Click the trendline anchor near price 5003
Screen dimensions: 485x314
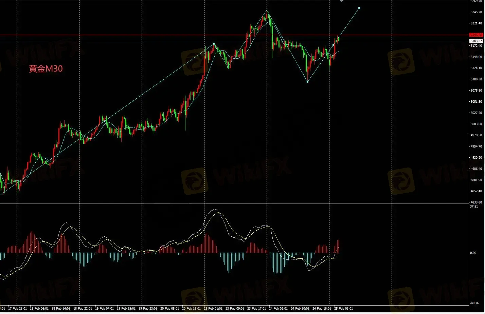pos(104,121)
